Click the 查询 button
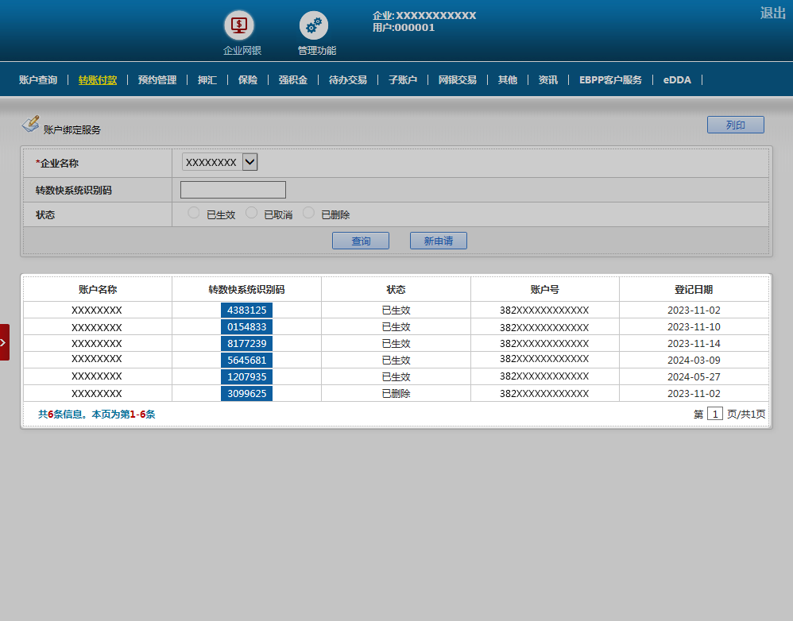The image size is (793, 621). pos(361,241)
